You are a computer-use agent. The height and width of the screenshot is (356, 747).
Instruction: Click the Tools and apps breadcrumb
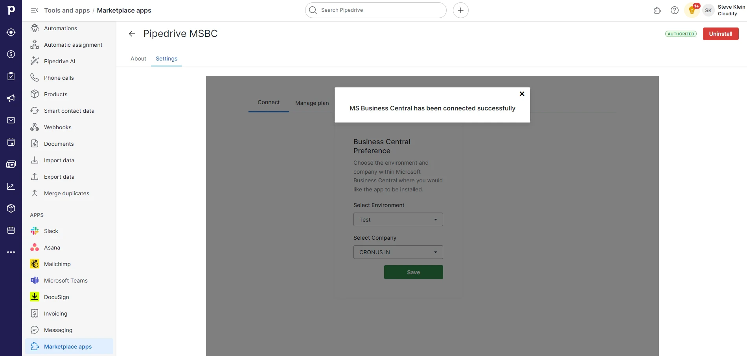[x=67, y=10]
